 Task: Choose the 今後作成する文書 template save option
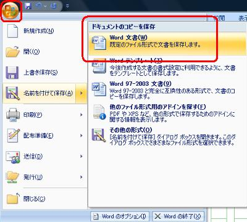tap(168, 67)
